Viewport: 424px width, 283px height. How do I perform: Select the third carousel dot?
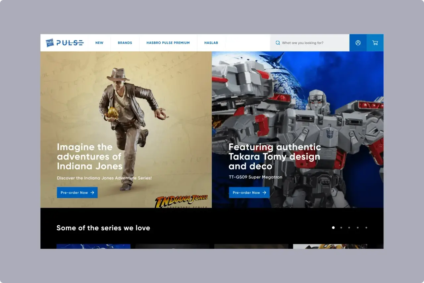coord(349,228)
